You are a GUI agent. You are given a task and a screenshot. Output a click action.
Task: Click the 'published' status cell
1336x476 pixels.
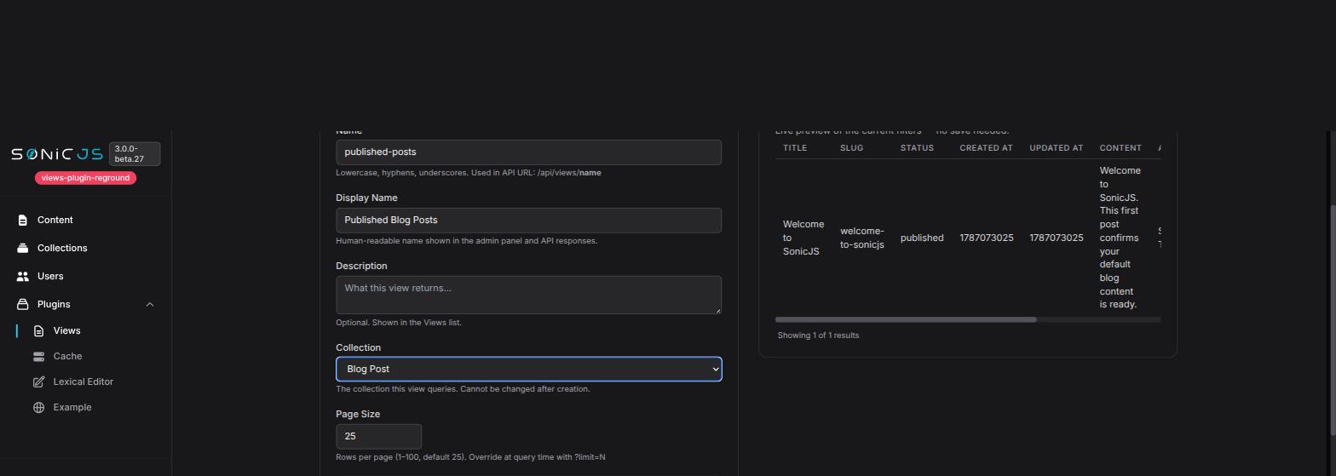click(922, 238)
